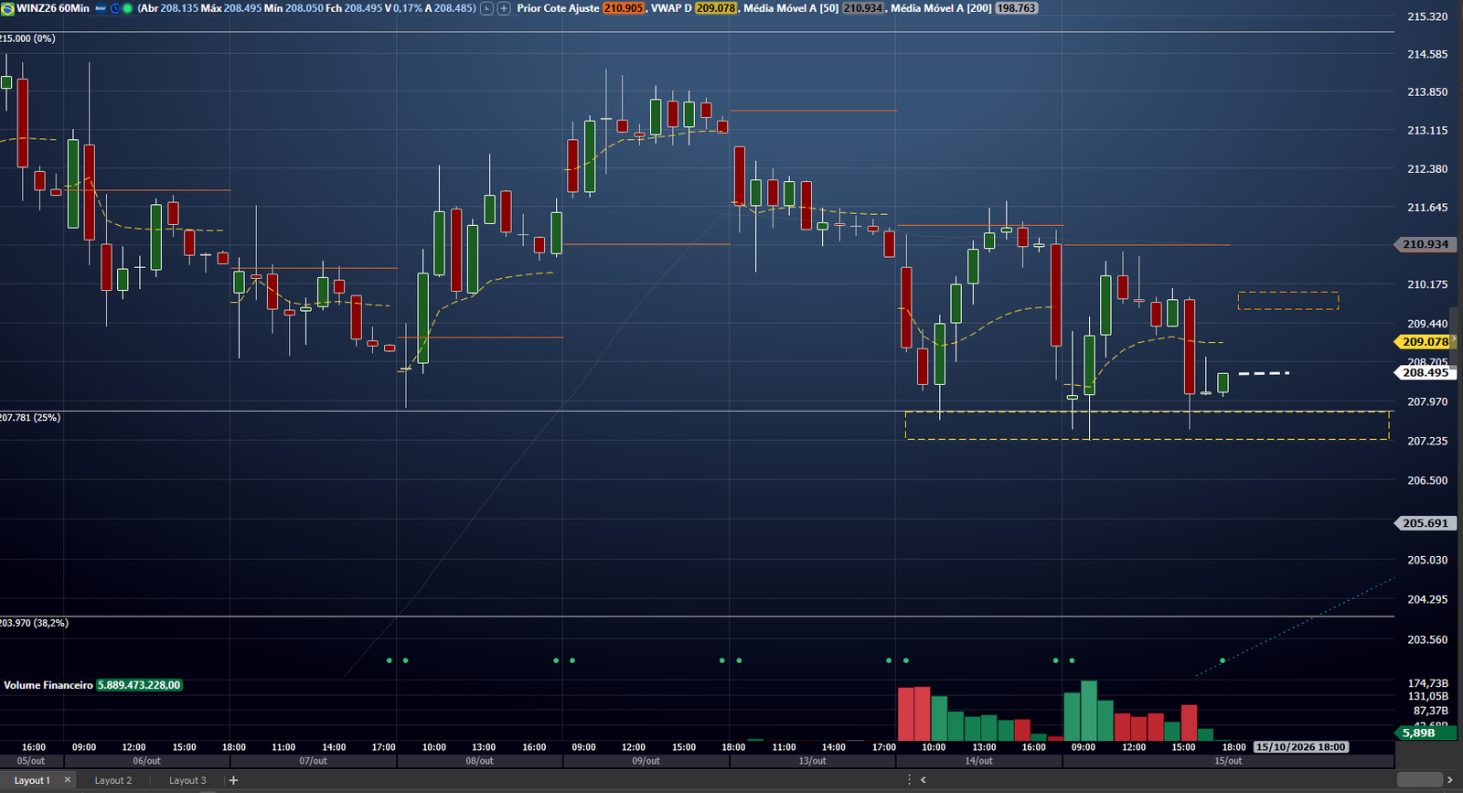Click the 210.934 price axis tag
1463x793 pixels.
(x=1425, y=244)
